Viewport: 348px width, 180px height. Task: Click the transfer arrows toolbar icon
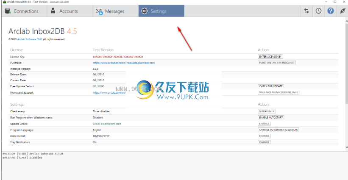pyautogui.click(x=306, y=11)
